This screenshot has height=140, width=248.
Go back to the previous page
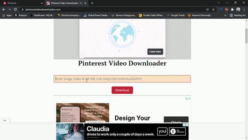tap(3, 9)
